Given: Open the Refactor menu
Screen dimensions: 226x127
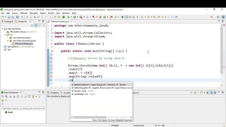Looking at the screenshot, I should [24, 13].
